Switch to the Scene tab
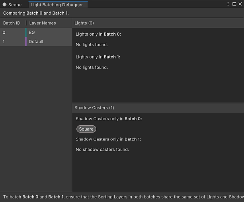Viewport: 244px width, 202px height. click(x=15, y=5)
